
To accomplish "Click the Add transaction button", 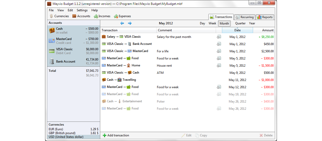I will coord(116,135).
